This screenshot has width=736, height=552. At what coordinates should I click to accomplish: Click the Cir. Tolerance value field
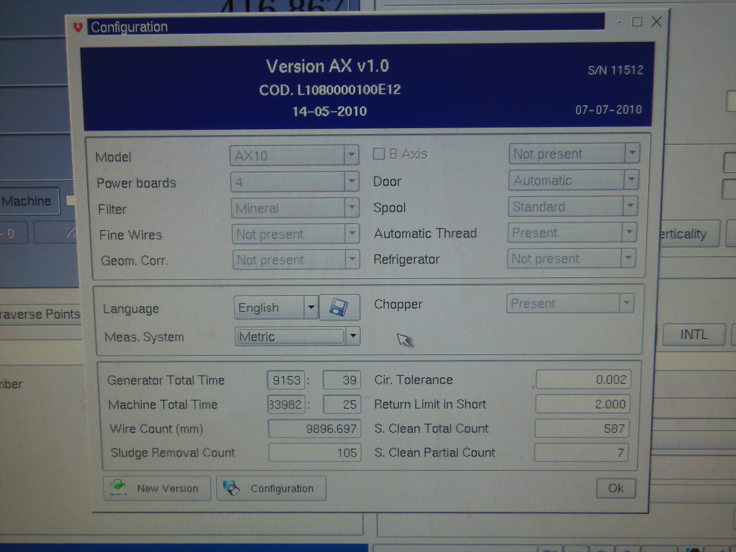pos(583,379)
